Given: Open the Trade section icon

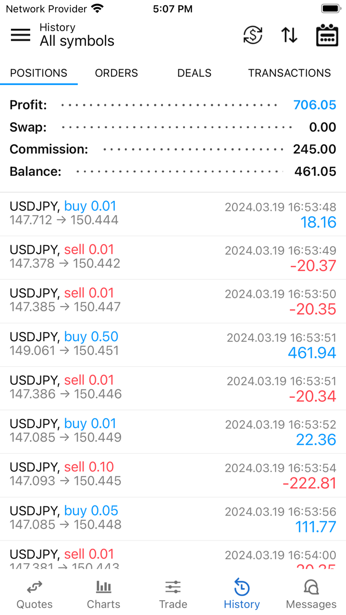Looking at the screenshot, I should (173, 594).
